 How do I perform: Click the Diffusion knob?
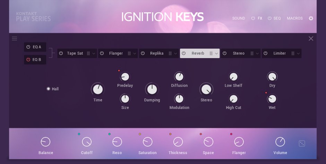coord(179,77)
